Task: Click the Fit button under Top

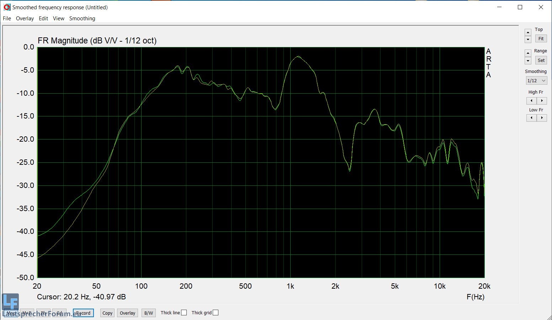Action: click(541, 38)
